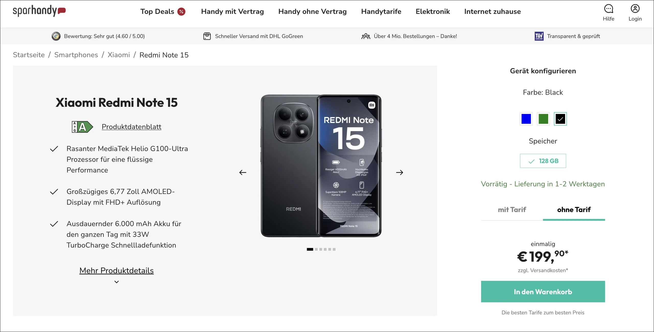This screenshot has height=332, width=654.
Task: Open Hilfe via the chat bubble icon
Action: [609, 9]
